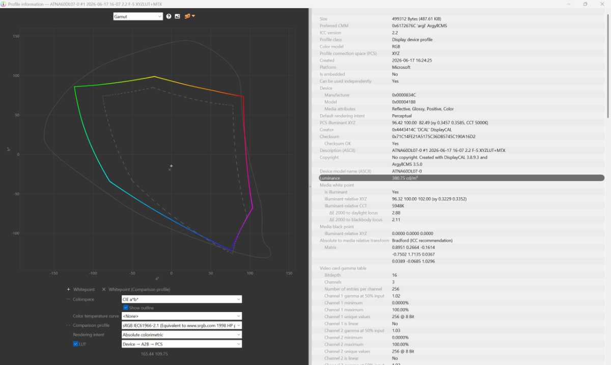This screenshot has height=365, width=611.
Task: Close the Profile information window
Action: coord(602,4)
